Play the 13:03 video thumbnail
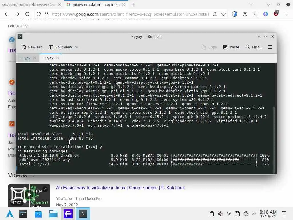 [29, 195]
